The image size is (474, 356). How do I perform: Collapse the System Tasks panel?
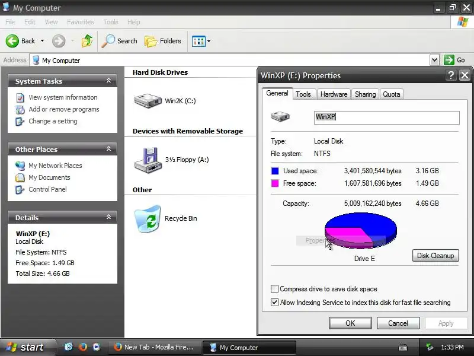click(x=108, y=81)
